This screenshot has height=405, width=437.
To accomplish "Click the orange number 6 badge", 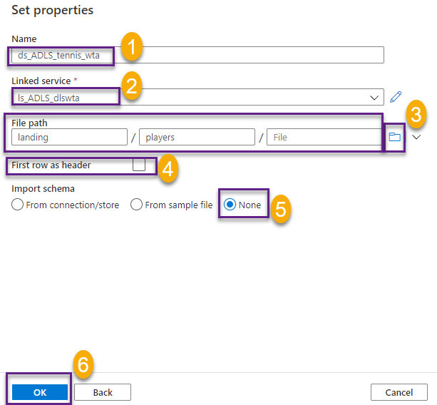I will 83,364.
